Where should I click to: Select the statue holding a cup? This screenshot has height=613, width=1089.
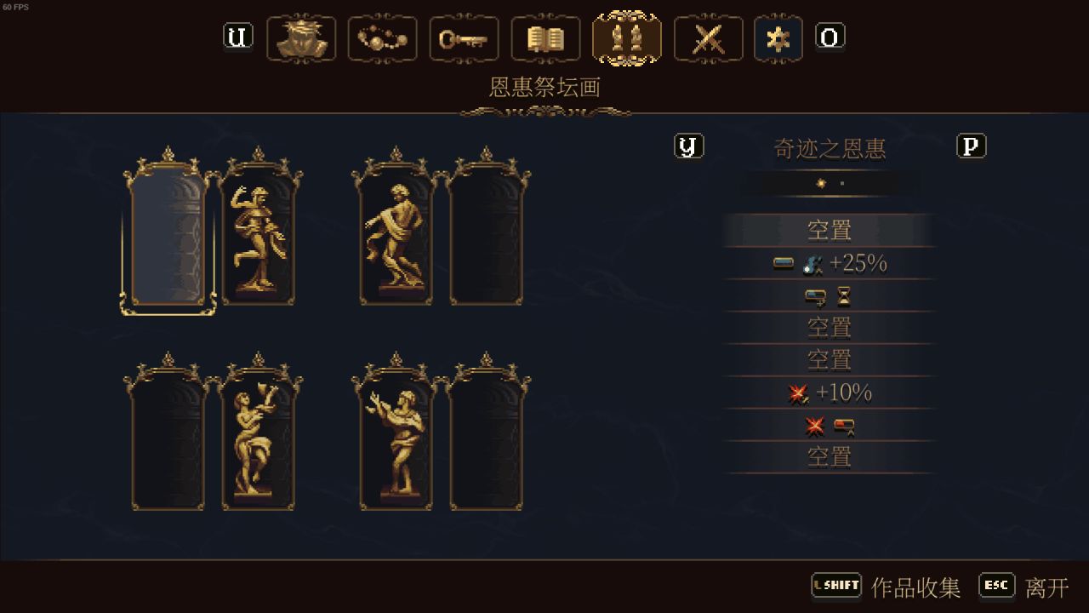(x=259, y=432)
